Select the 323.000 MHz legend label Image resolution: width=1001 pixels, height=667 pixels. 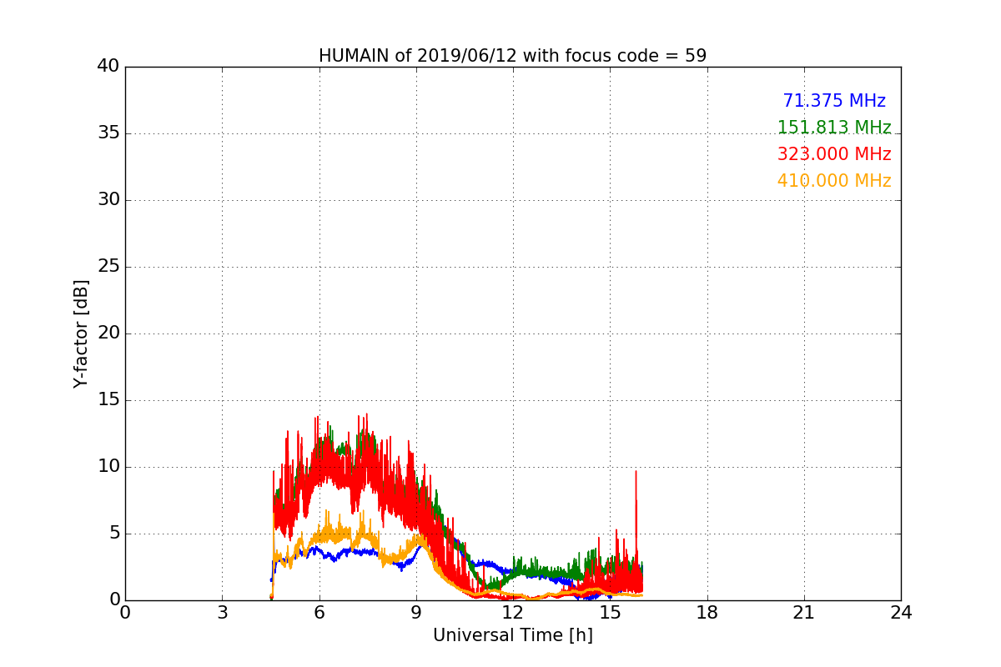[x=834, y=154]
